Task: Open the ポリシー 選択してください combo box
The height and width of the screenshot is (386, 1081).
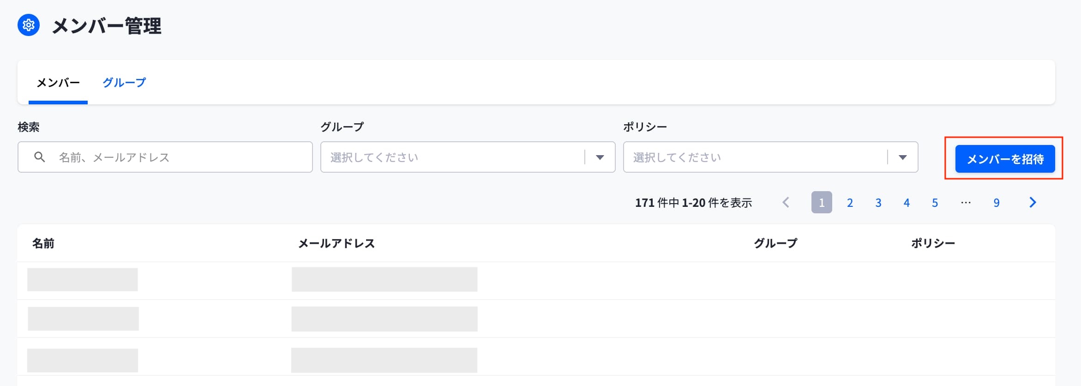Action: click(x=770, y=157)
